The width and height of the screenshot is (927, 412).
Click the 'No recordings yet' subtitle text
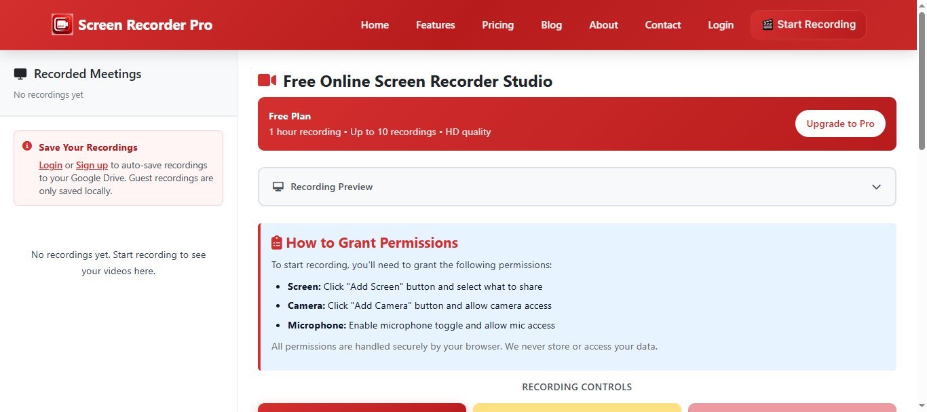48,95
